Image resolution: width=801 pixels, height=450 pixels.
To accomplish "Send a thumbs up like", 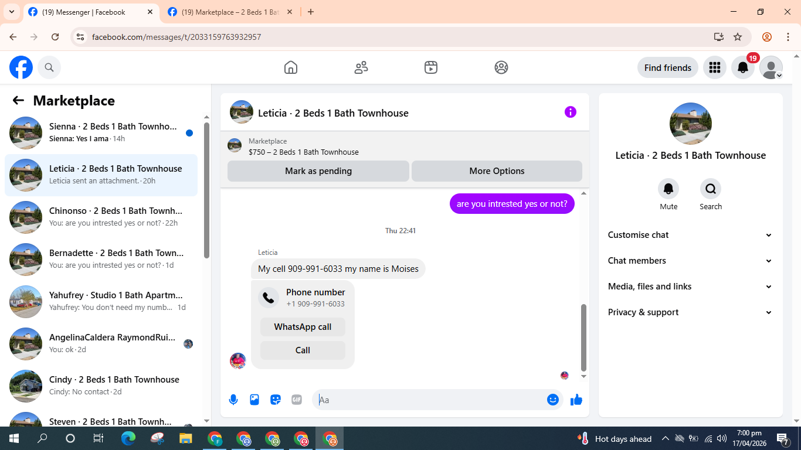I will tap(576, 400).
